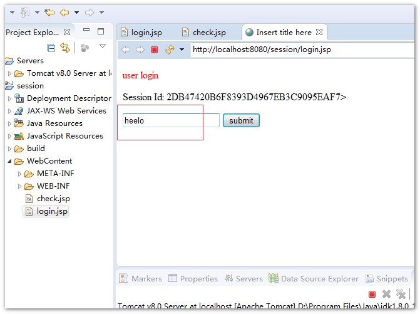Click the browser Stop loading red icon
This screenshot has width=420, height=314.
tap(154, 50)
